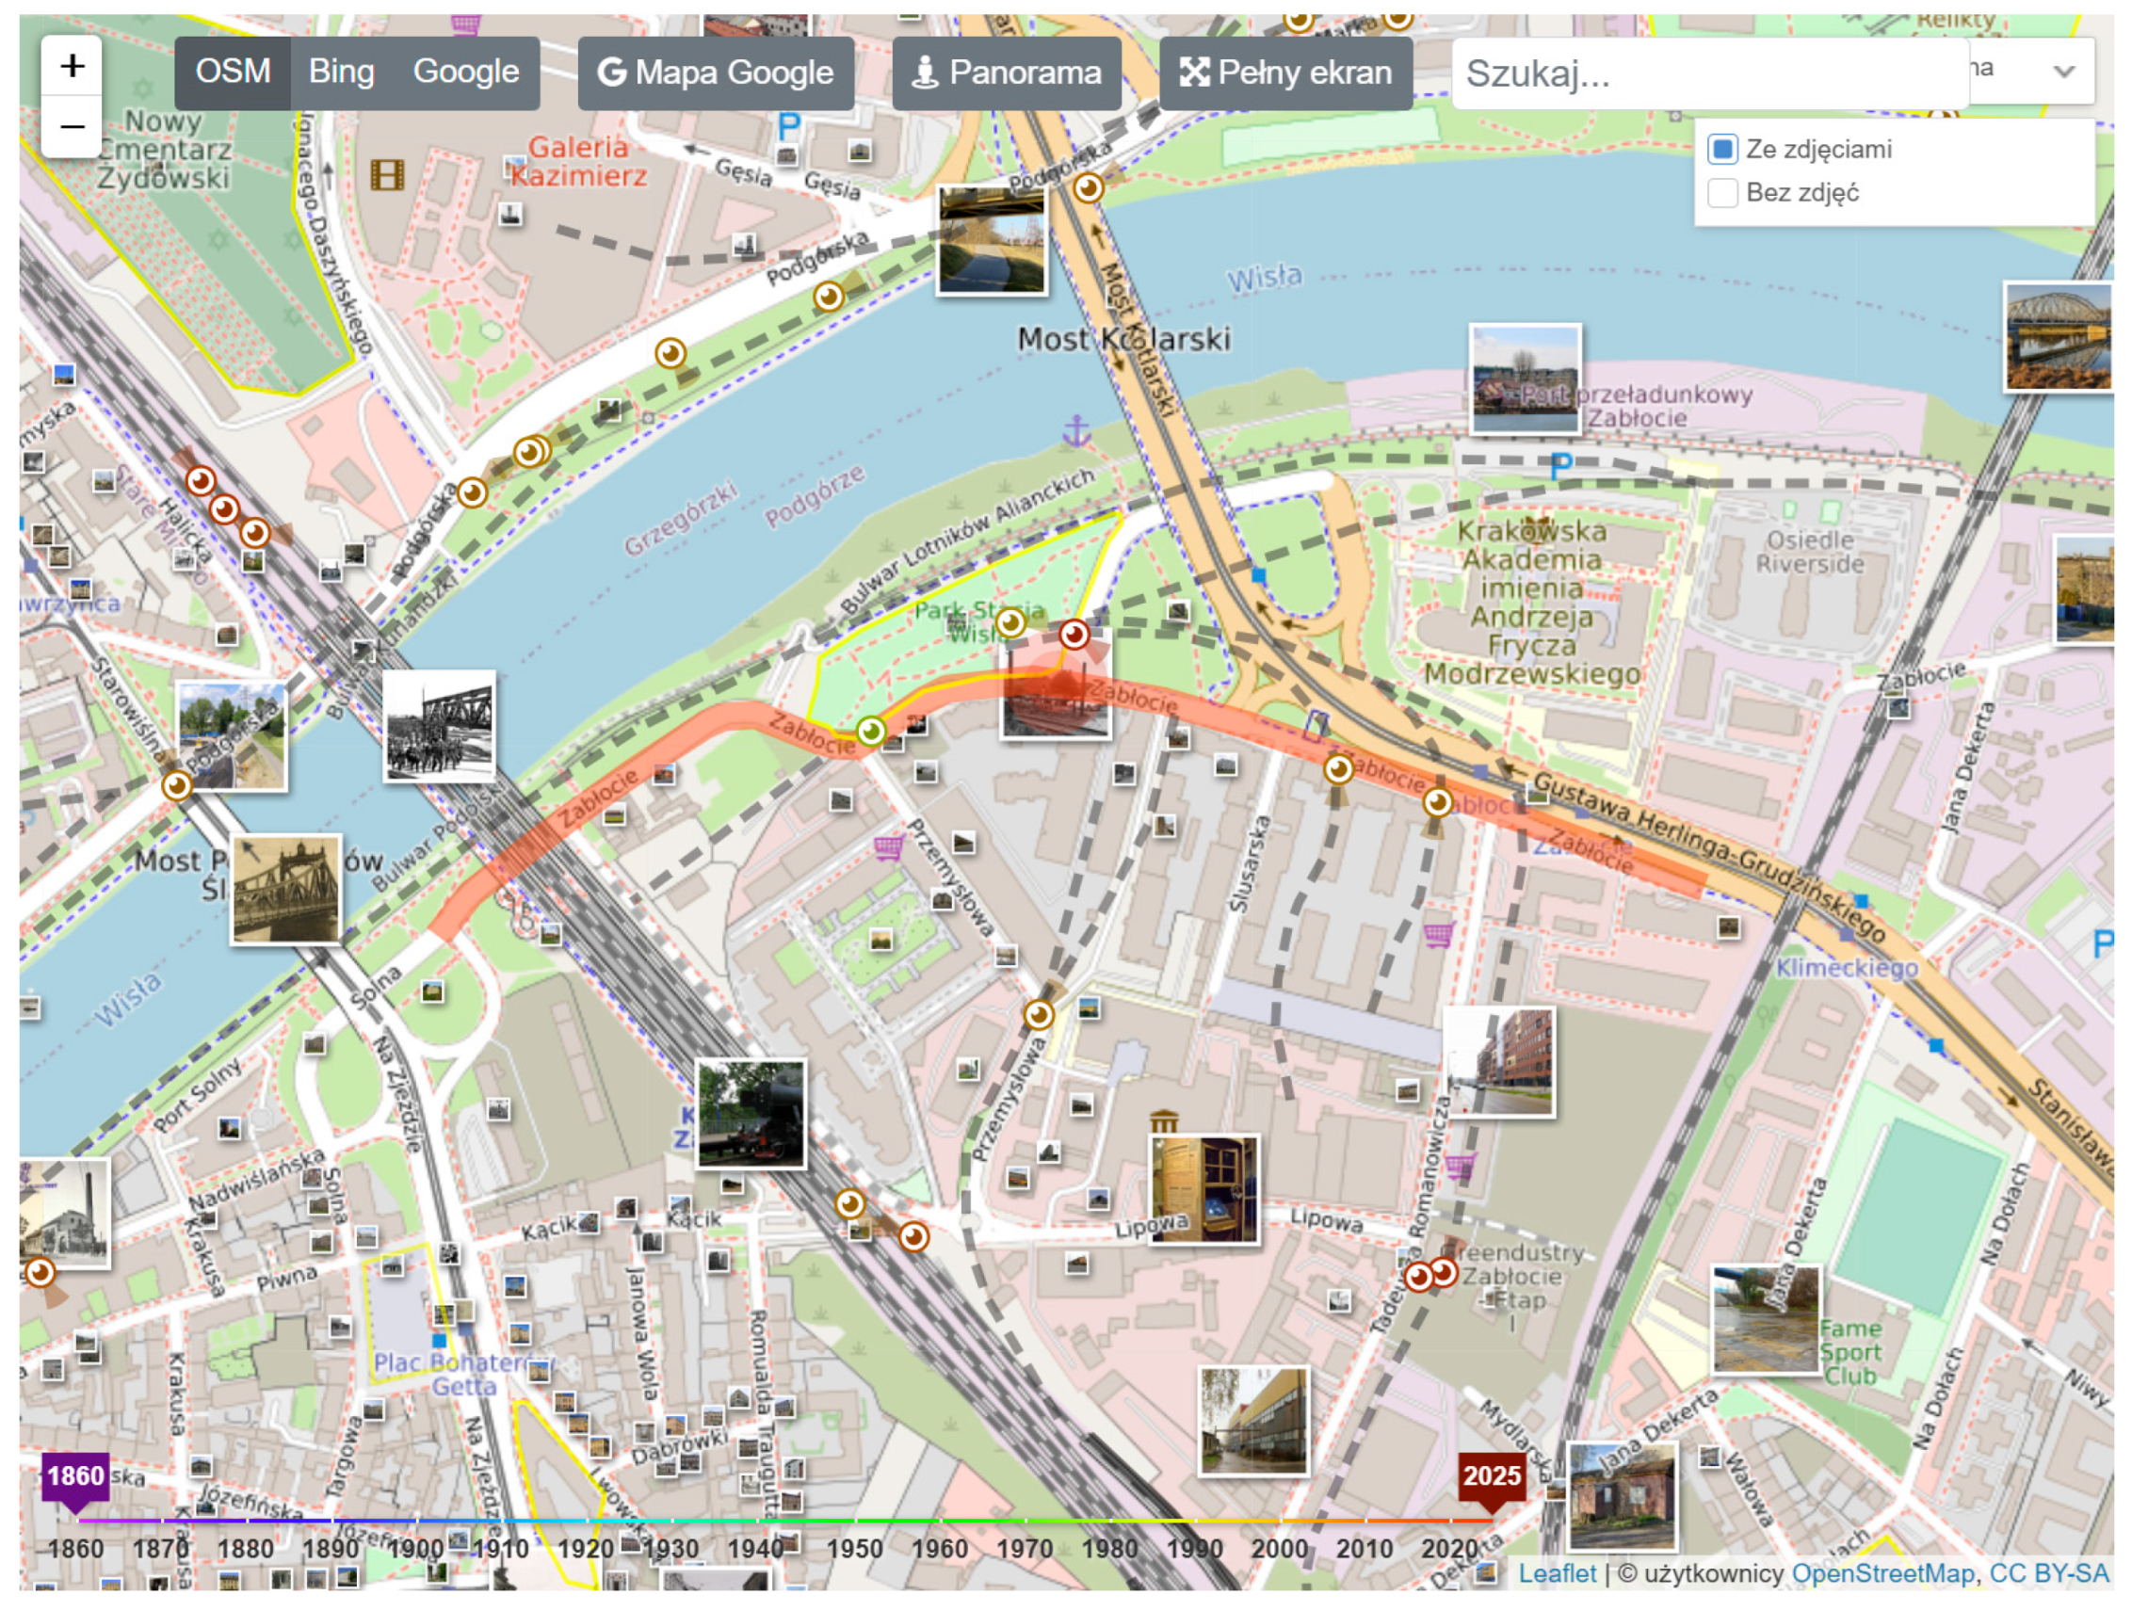This screenshot has width=2132, height=1611.
Task: Open the dropdown beside the search box
Action: pos(2062,72)
